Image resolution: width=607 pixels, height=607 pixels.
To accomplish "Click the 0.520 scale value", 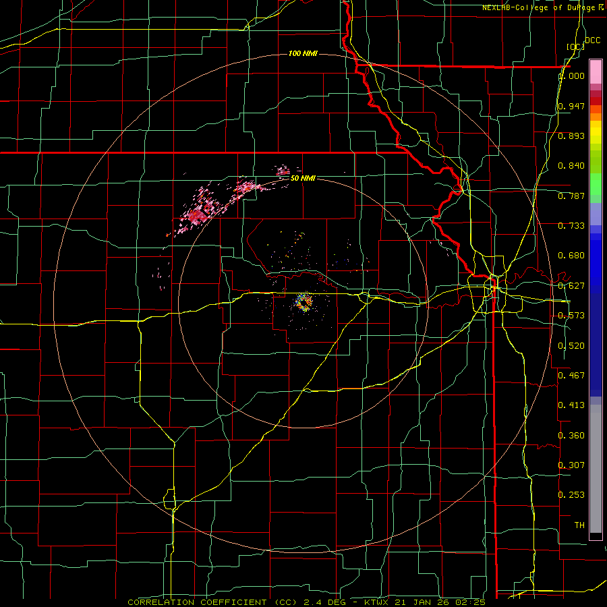I will tap(571, 346).
